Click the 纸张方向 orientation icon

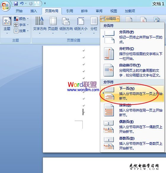tap(66, 21)
